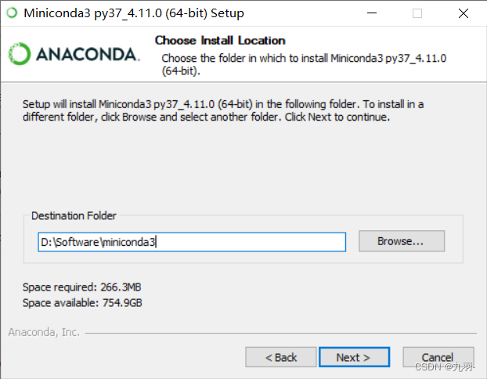Click the Anaconda, Inc. branding text

pos(44,332)
